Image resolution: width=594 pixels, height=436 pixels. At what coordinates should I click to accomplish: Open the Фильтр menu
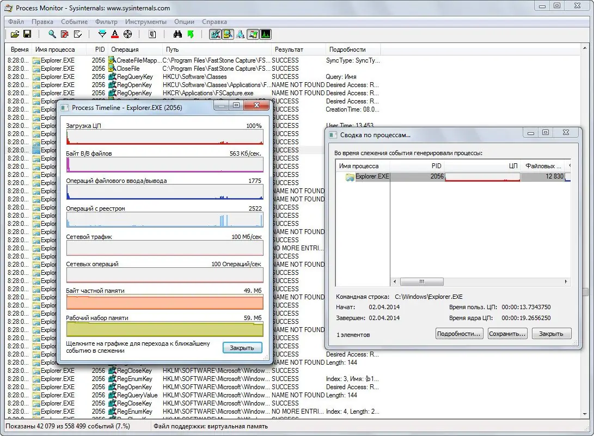106,22
